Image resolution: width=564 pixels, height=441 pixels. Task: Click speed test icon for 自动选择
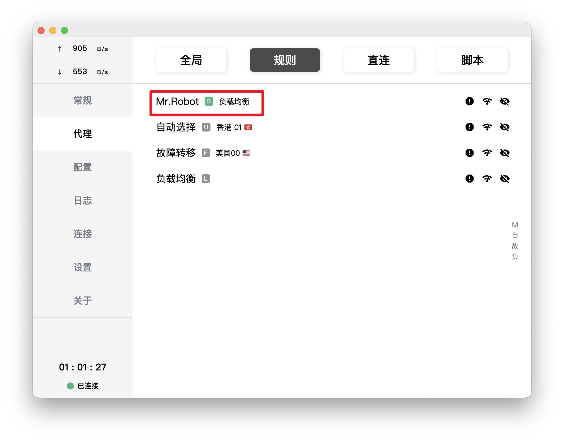[487, 127]
